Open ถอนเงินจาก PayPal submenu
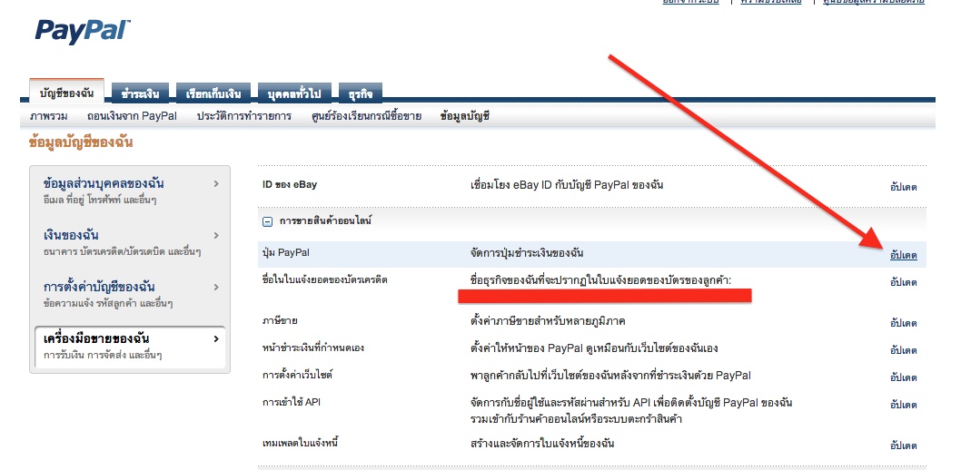 click(132, 115)
